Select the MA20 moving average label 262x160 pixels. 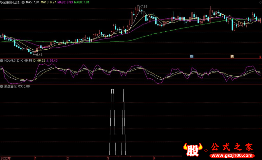65,2
